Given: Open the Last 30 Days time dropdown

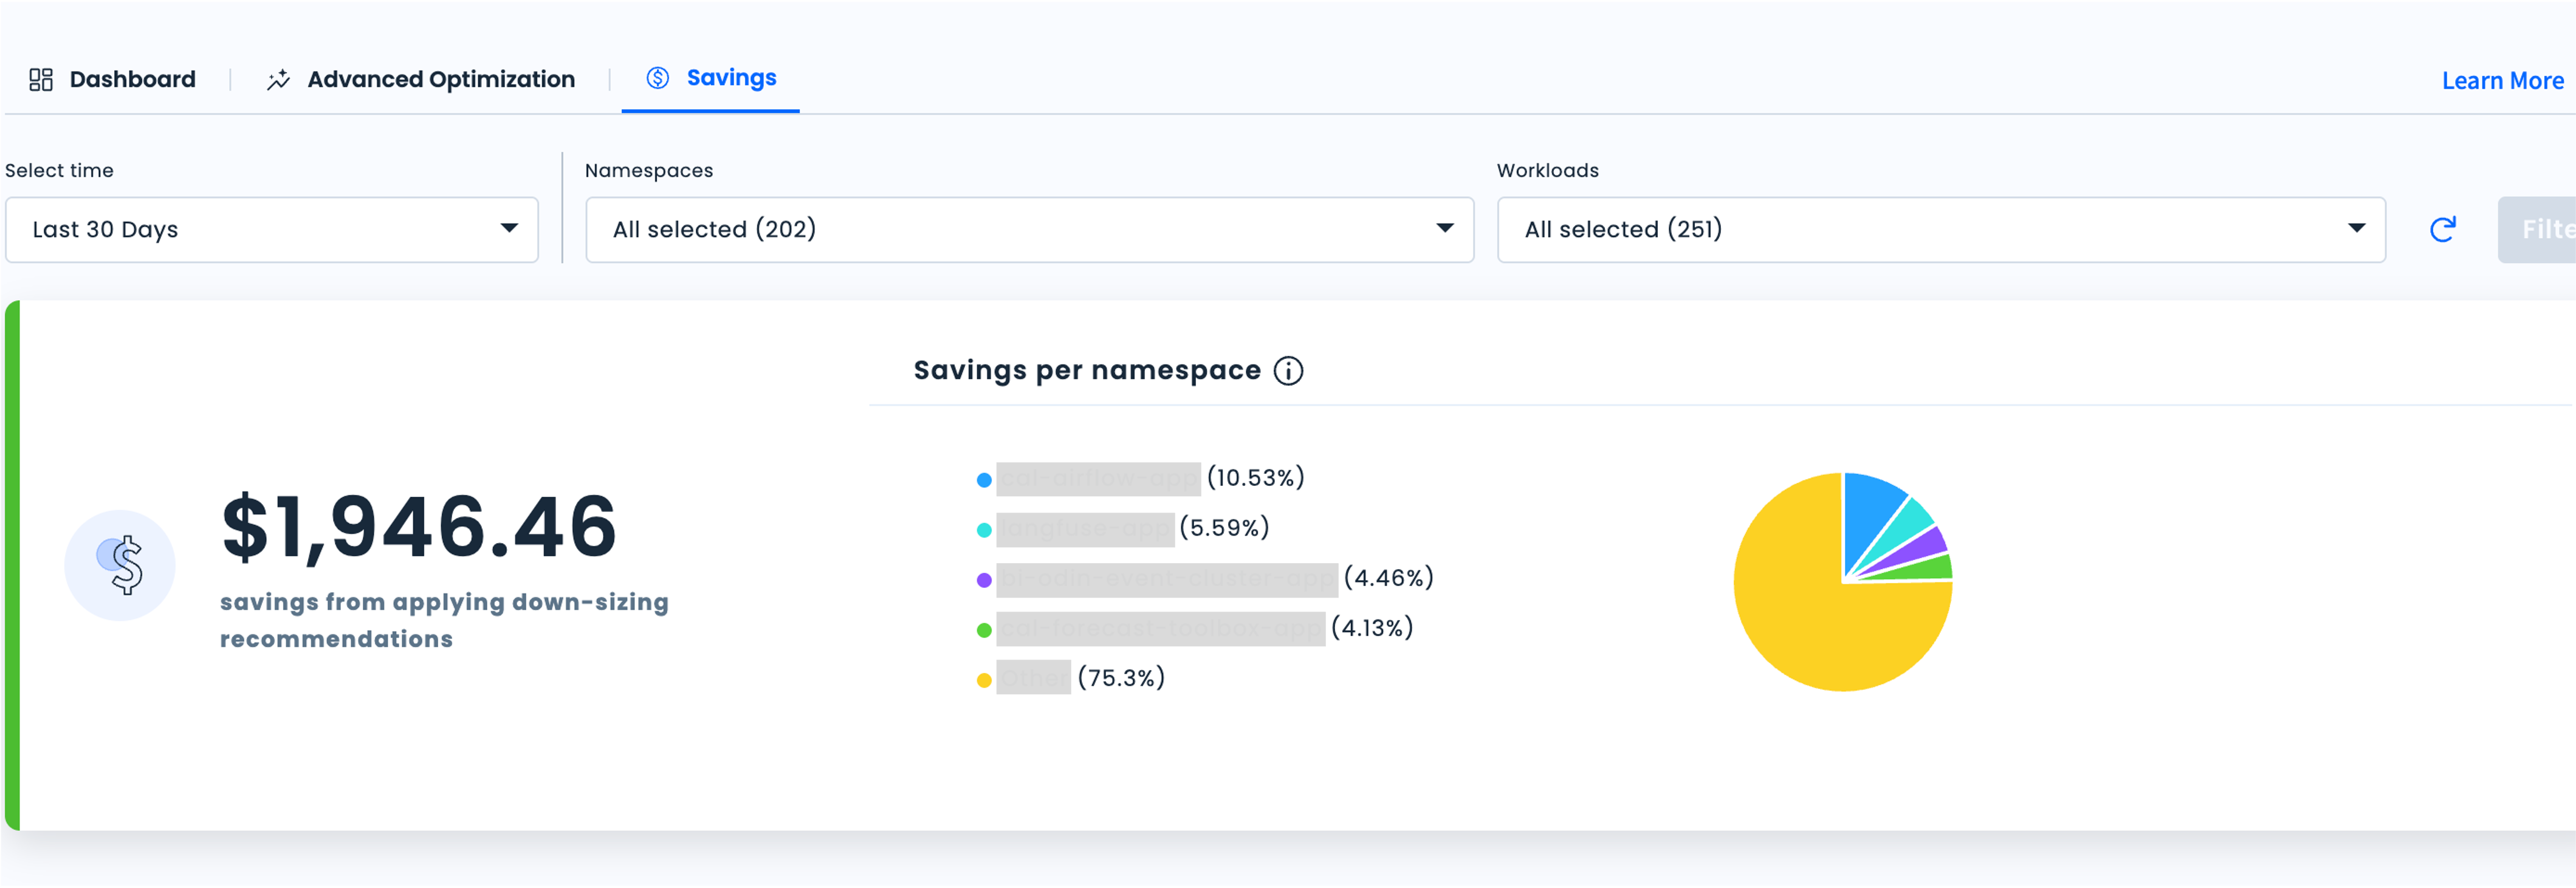Looking at the screenshot, I should [x=271, y=230].
